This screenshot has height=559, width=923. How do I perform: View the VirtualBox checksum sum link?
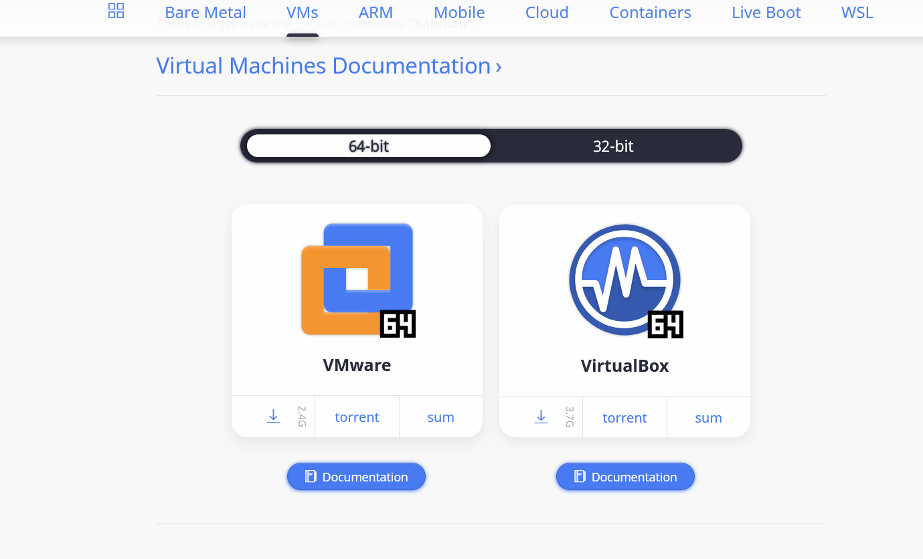(708, 417)
